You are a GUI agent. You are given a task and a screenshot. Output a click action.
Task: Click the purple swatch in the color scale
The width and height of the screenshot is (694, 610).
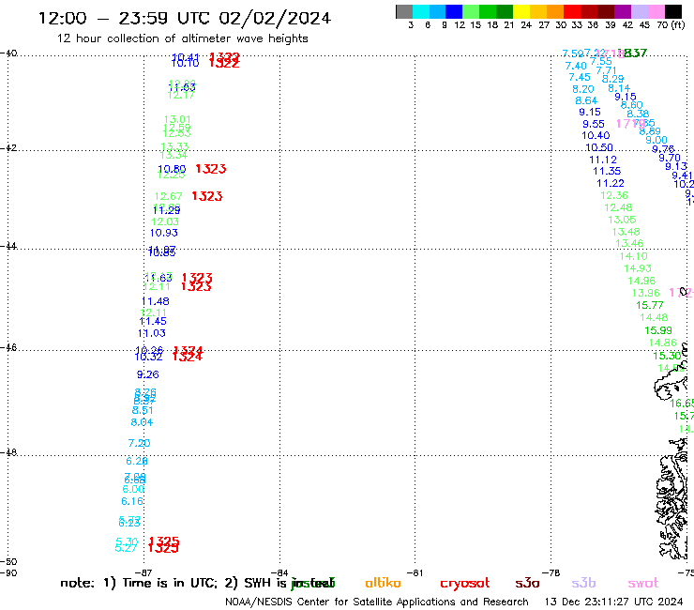(x=623, y=11)
